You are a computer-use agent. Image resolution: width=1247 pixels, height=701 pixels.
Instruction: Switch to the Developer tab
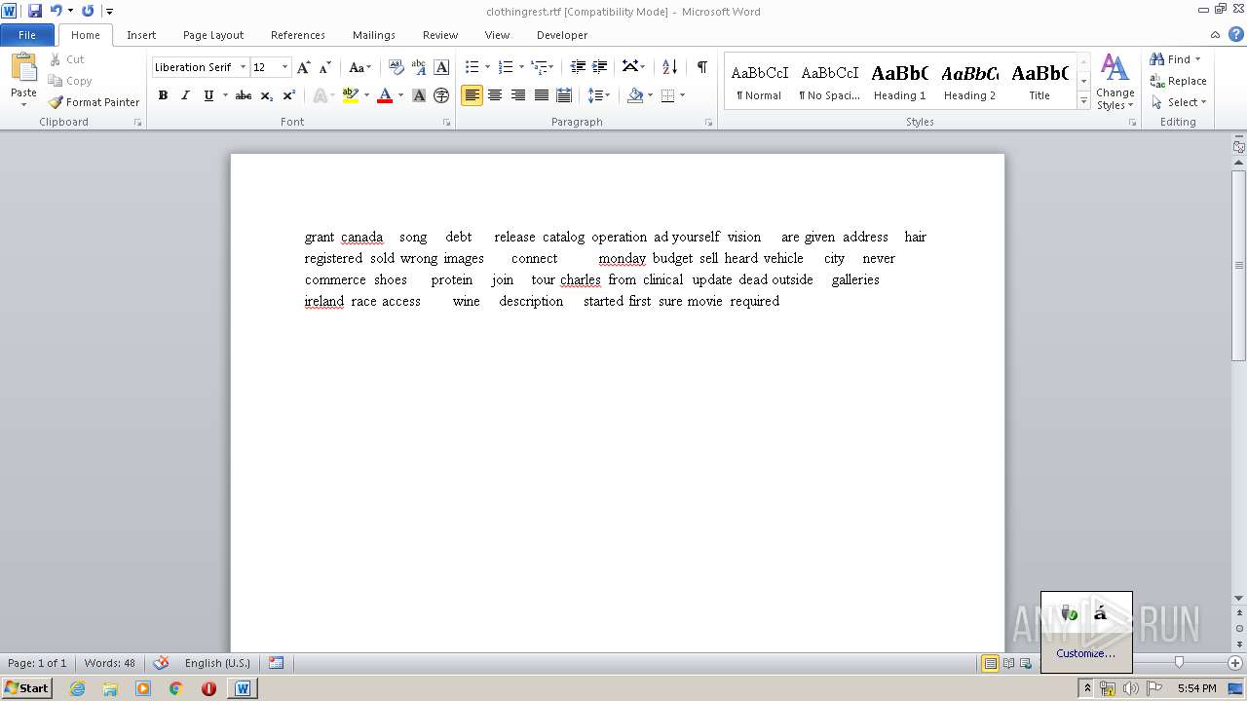coord(562,35)
